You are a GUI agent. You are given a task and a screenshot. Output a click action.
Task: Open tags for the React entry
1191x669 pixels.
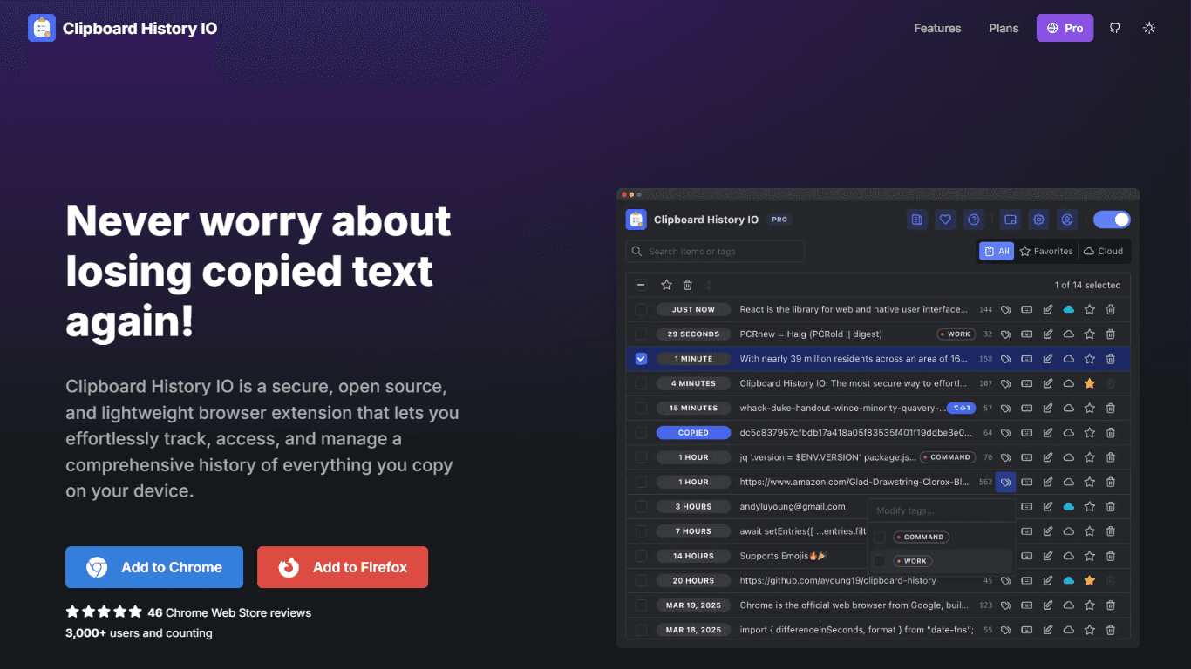click(x=1005, y=309)
